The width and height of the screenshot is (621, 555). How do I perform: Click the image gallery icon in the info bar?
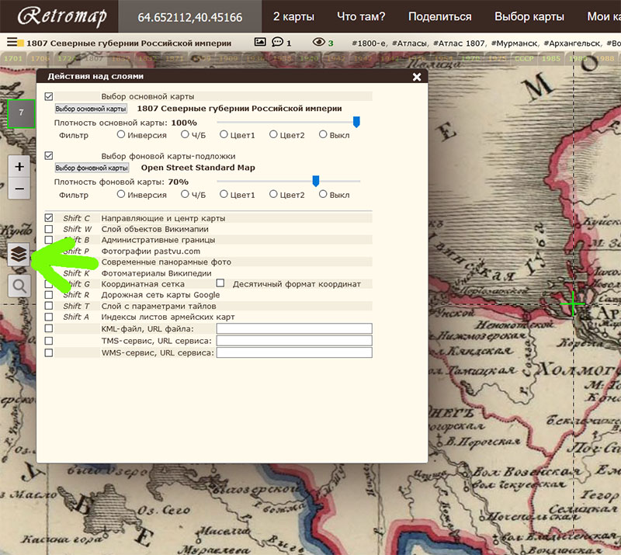pos(260,43)
